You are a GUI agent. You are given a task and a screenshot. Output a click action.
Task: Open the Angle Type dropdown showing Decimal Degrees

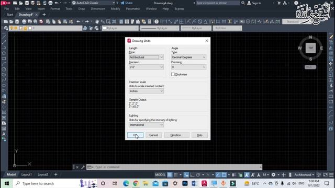point(188,57)
